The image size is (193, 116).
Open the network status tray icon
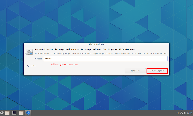click(182, 113)
